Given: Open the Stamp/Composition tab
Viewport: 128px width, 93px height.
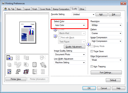Looking at the screenshot, I should coord(61,9).
